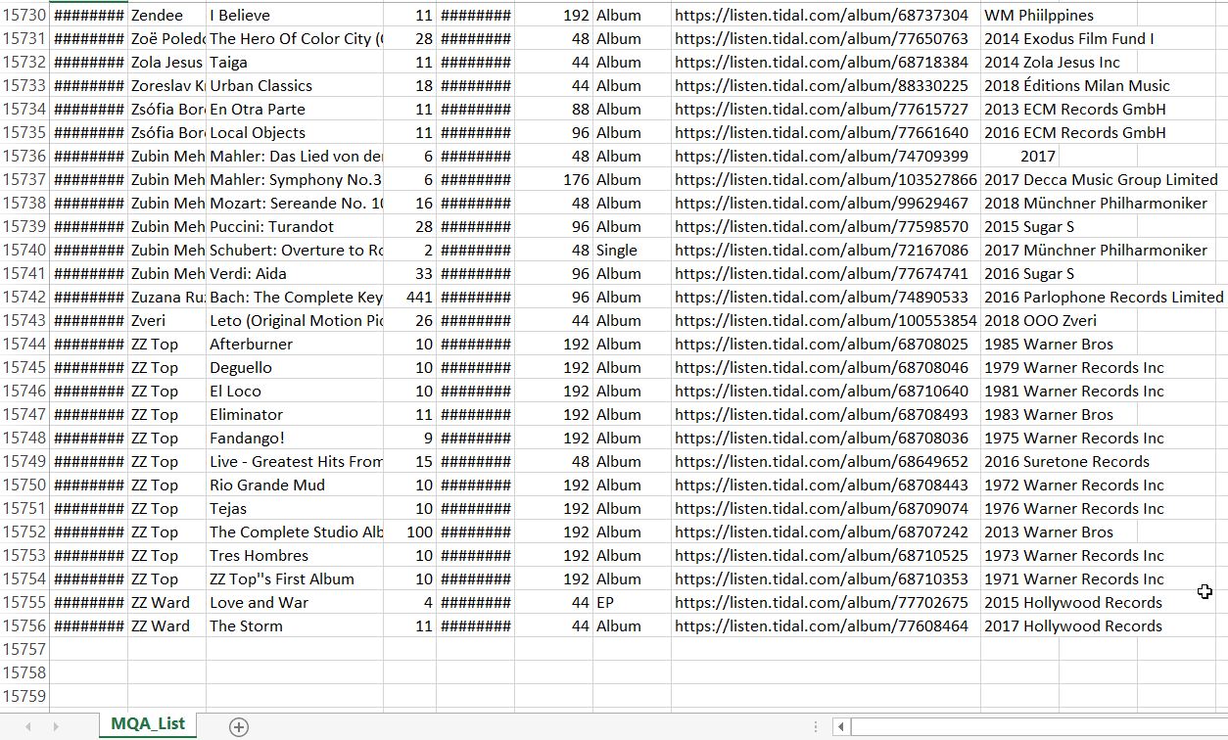Add a new sheet with plus button
Viewport: 1228px width, 740px height.
pyautogui.click(x=239, y=726)
